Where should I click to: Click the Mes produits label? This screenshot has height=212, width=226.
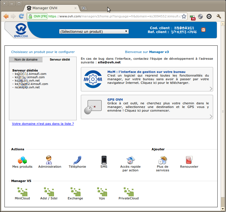[x=22, y=167]
